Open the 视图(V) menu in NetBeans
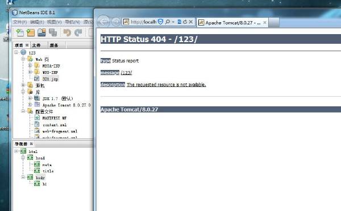Image resolution: width=341 pixels, height=211 pixels. coord(55,22)
